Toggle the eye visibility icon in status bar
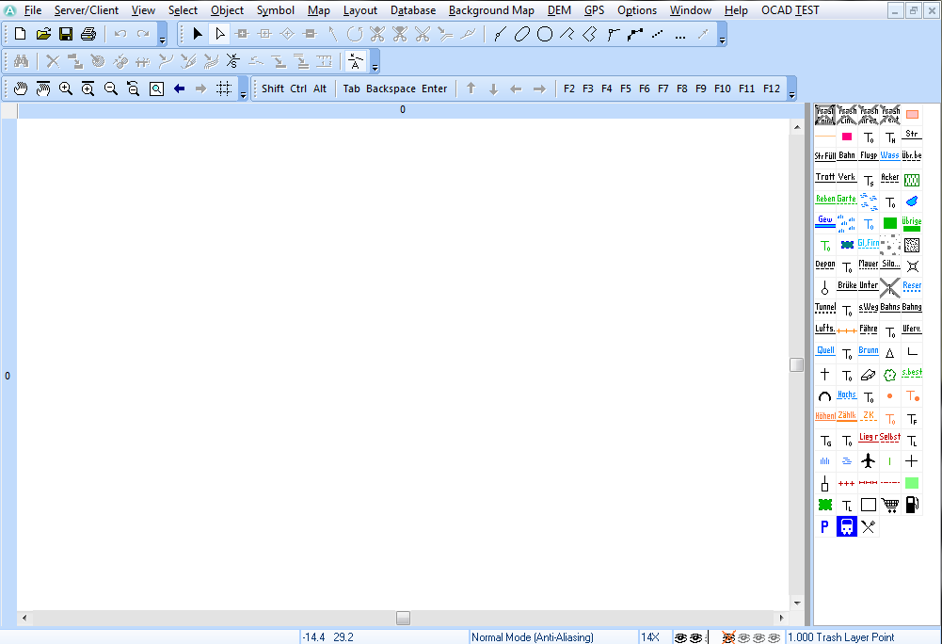942x644 pixels. coord(680,637)
